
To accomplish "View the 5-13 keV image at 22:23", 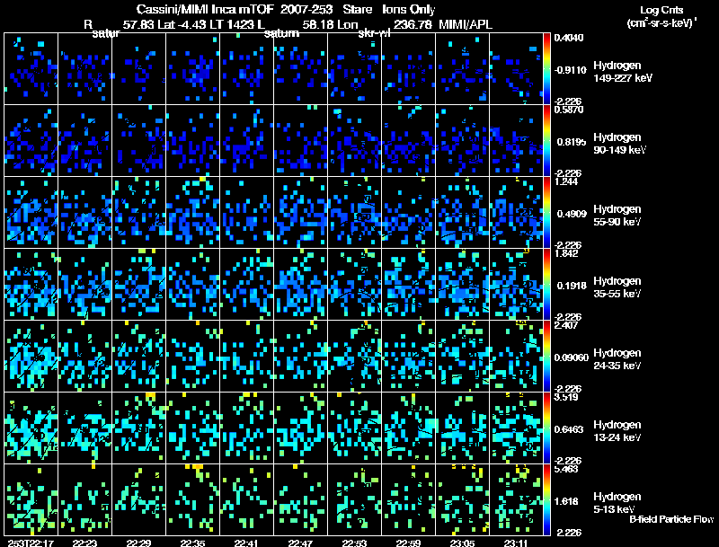I will click(84, 499).
